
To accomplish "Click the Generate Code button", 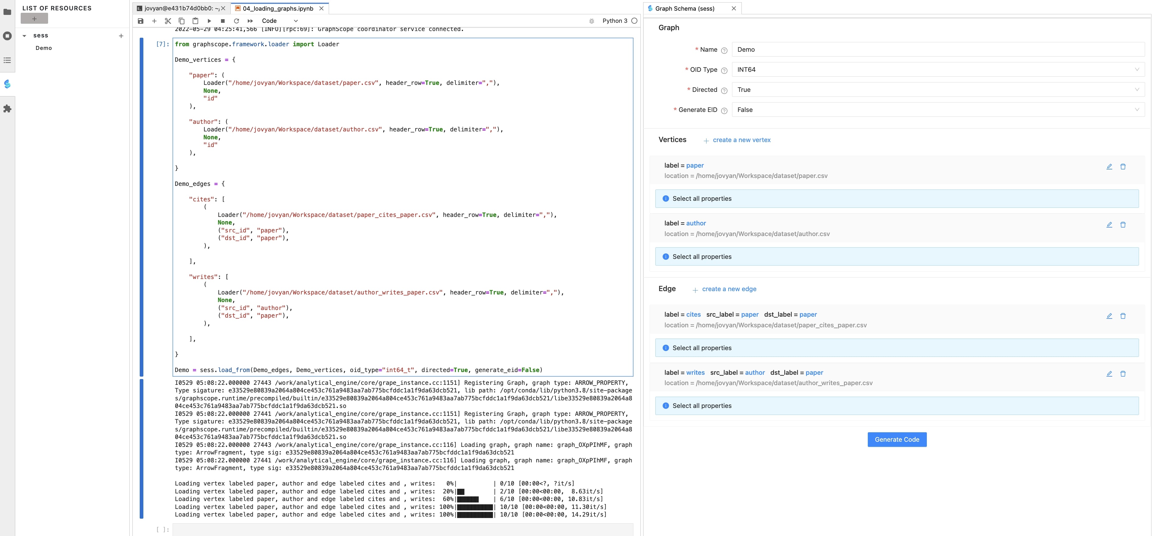I will tap(896, 439).
